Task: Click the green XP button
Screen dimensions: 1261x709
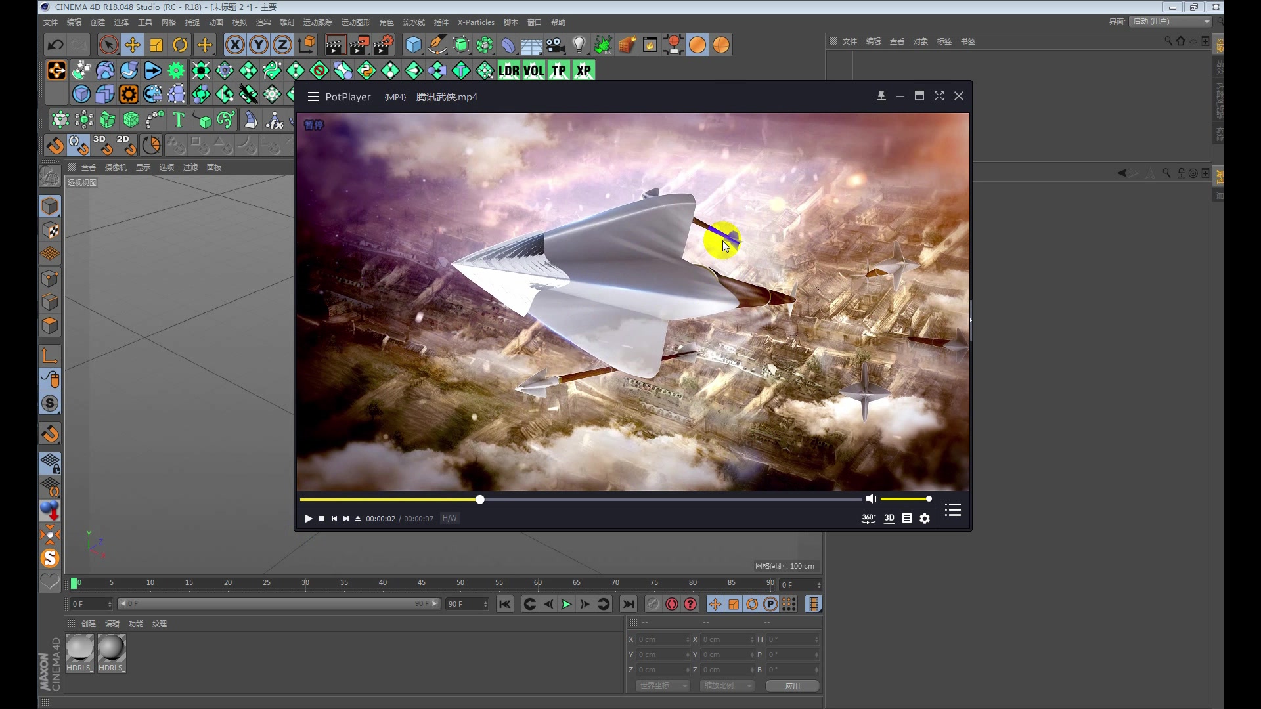Action: click(584, 71)
